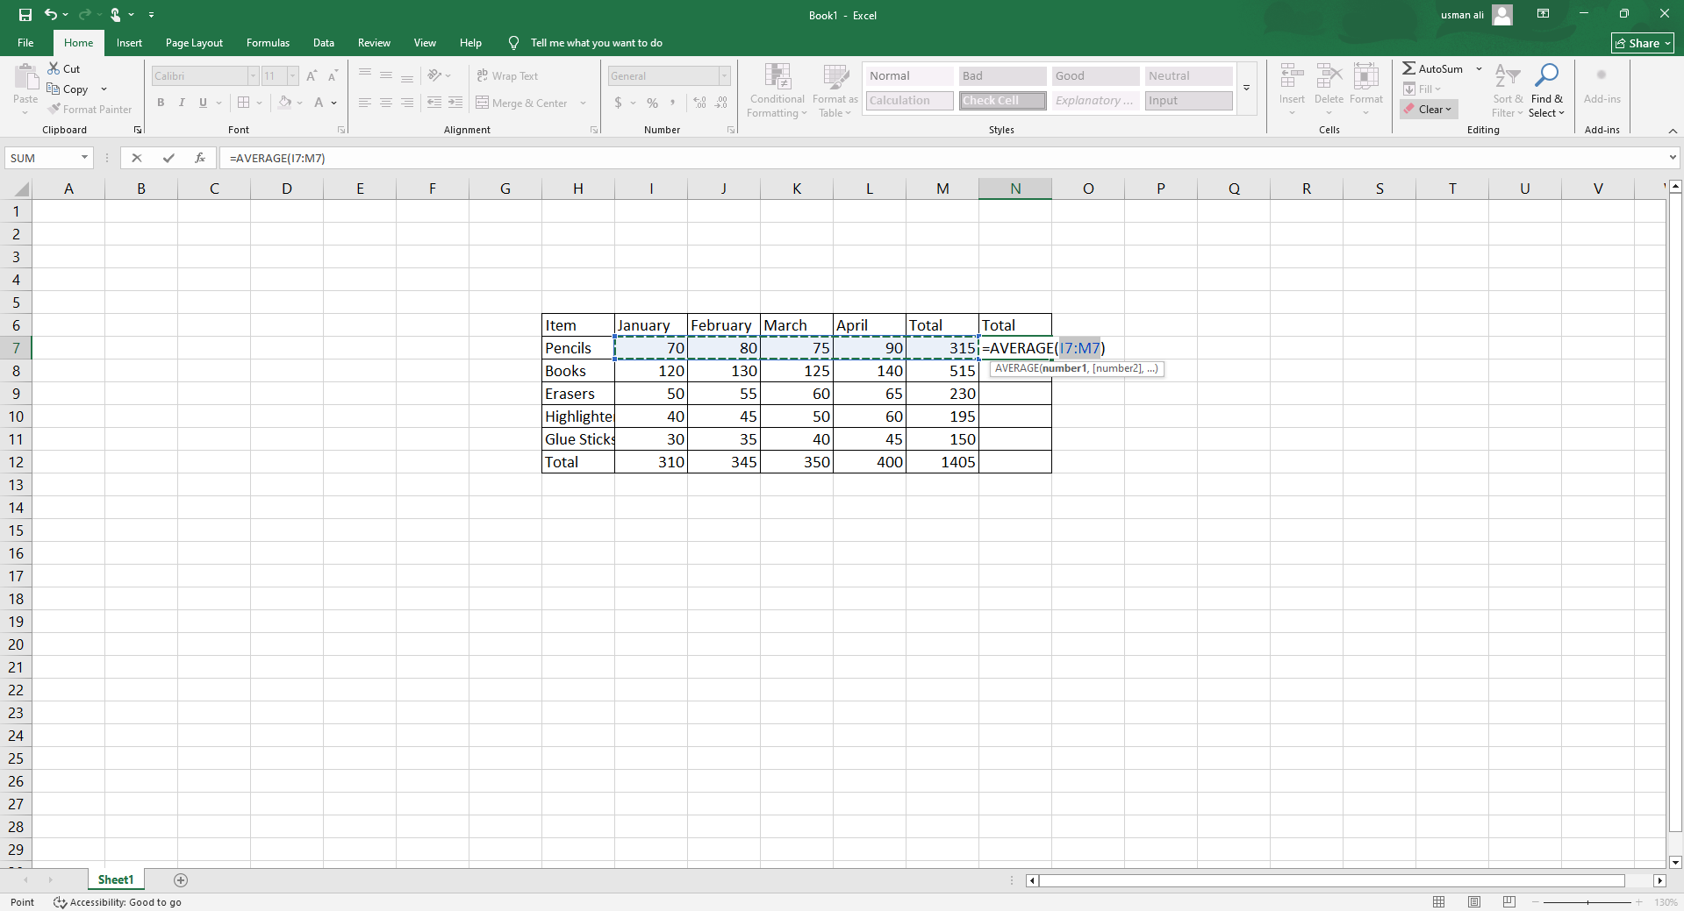Click the Percent Style icon

tap(652, 103)
